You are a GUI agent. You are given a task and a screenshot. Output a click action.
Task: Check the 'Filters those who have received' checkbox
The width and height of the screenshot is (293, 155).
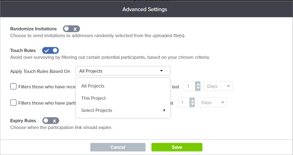coord(13,86)
